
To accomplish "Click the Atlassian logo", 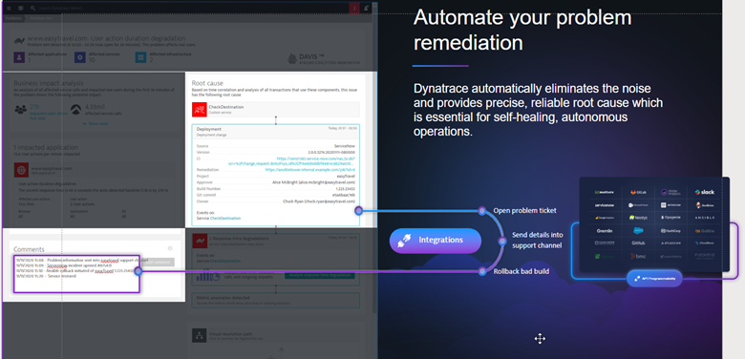I will point(670,243).
